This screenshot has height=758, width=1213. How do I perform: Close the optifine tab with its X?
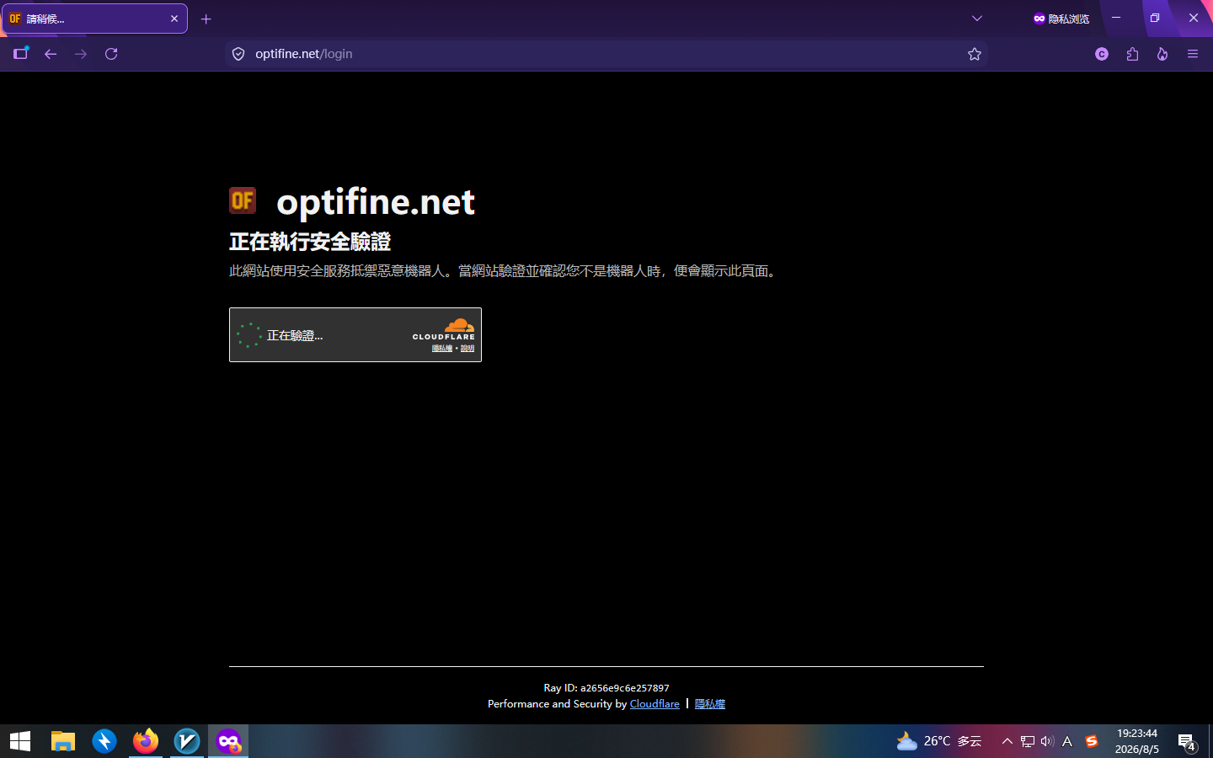click(x=174, y=19)
